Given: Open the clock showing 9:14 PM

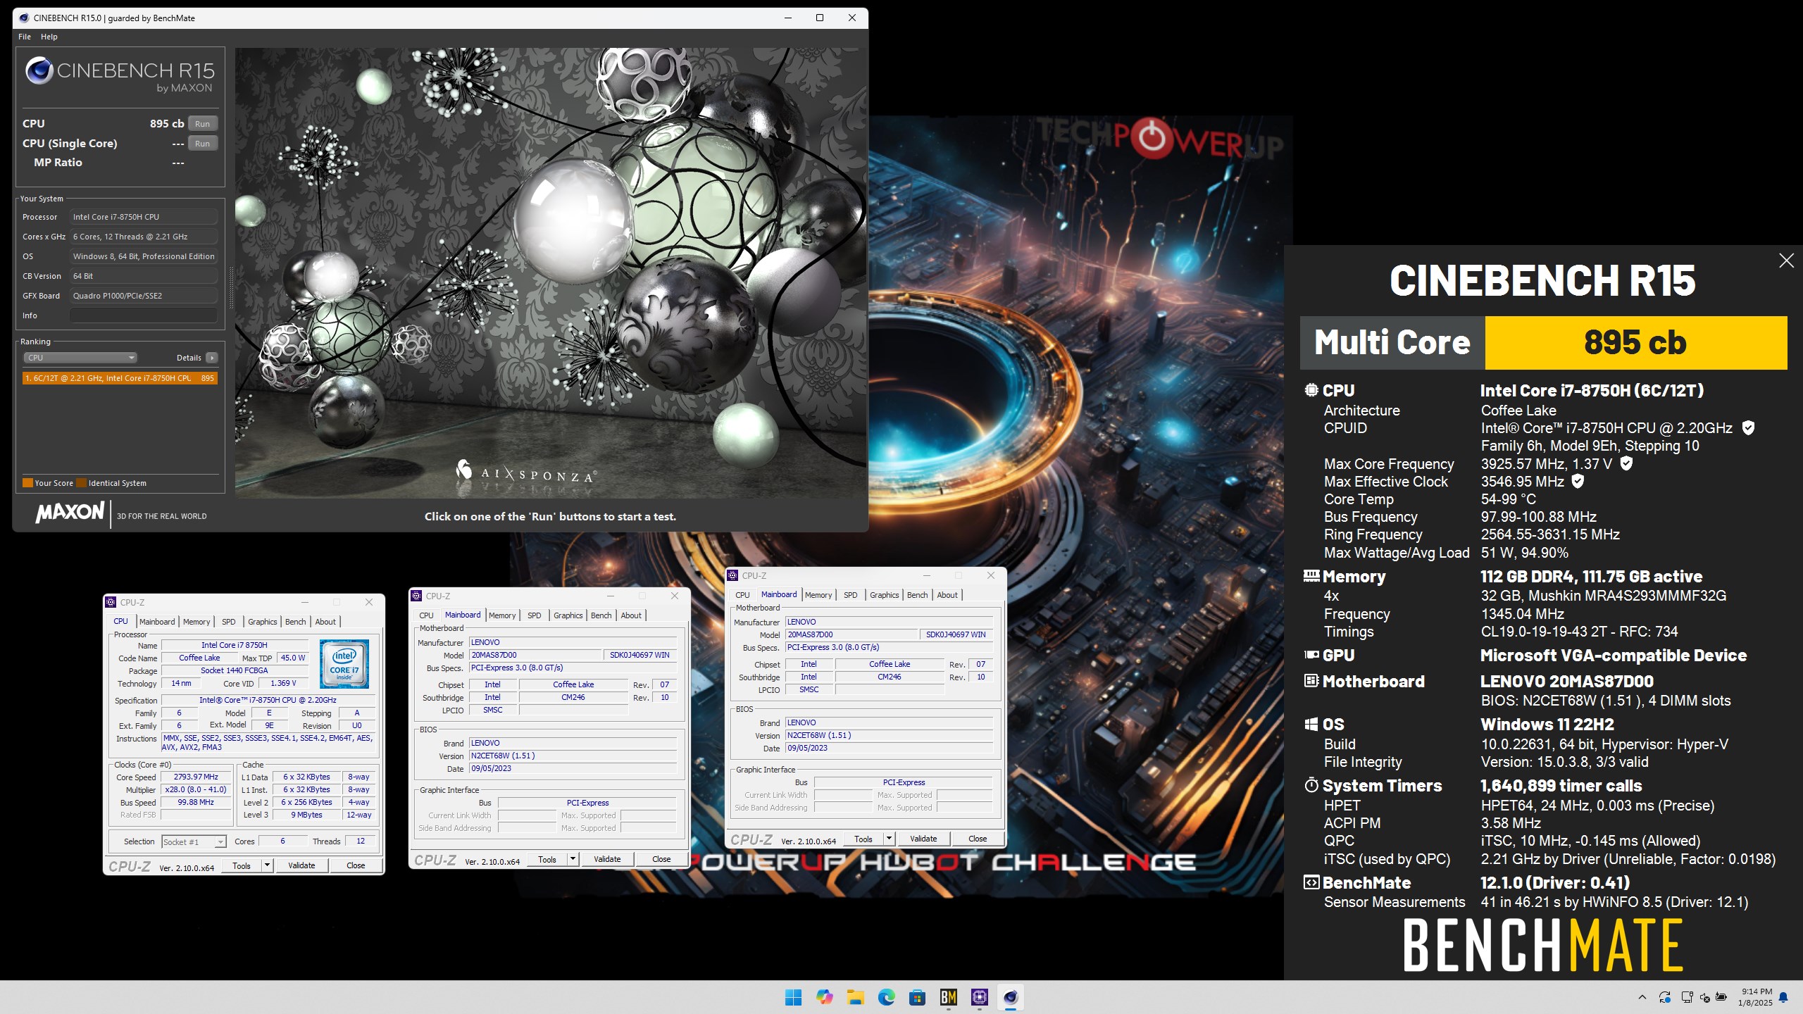Looking at the screenshot, I should pyautogui.click(x=1755, y=997).
